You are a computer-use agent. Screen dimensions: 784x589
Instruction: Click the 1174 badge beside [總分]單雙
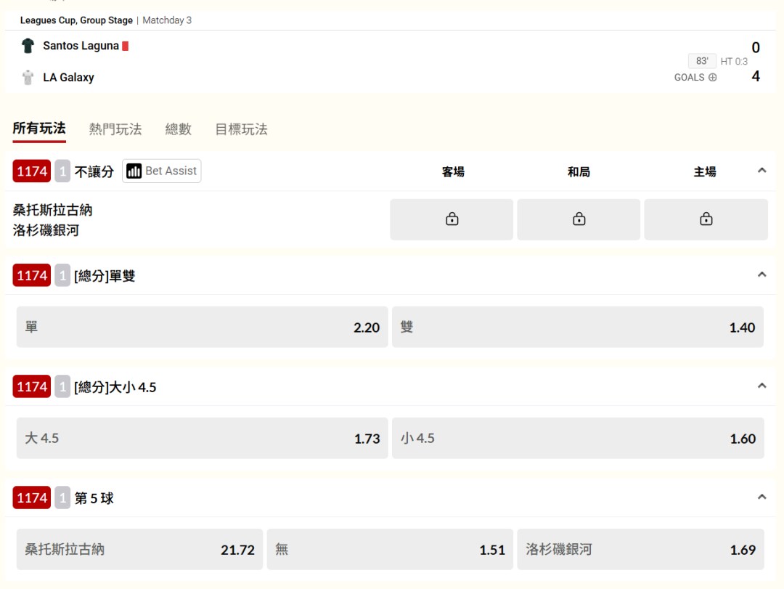pos(32,275)
